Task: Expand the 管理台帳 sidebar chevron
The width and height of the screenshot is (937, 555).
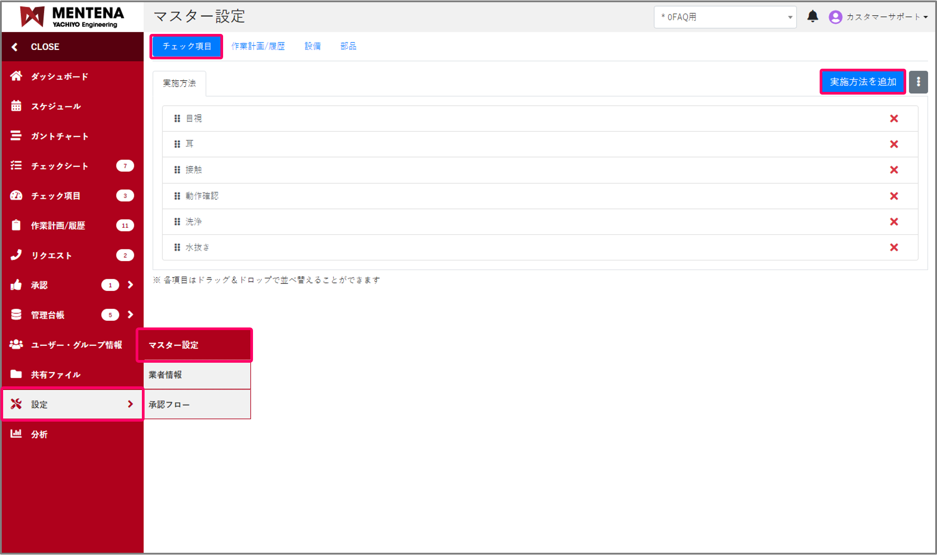Action: point(130,315)
